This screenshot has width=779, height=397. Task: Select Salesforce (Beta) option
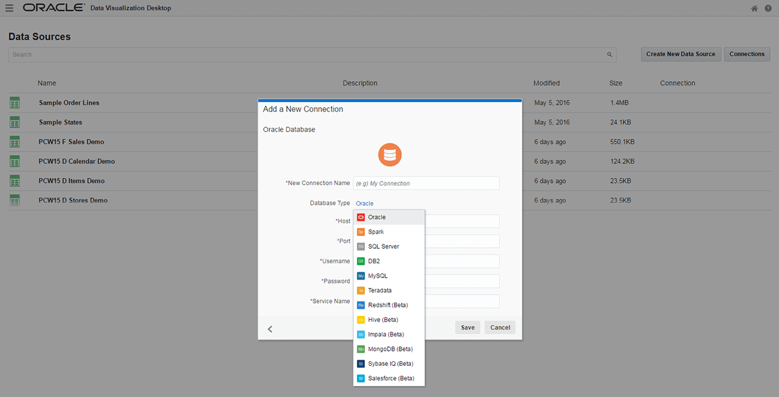pos(389,378)
